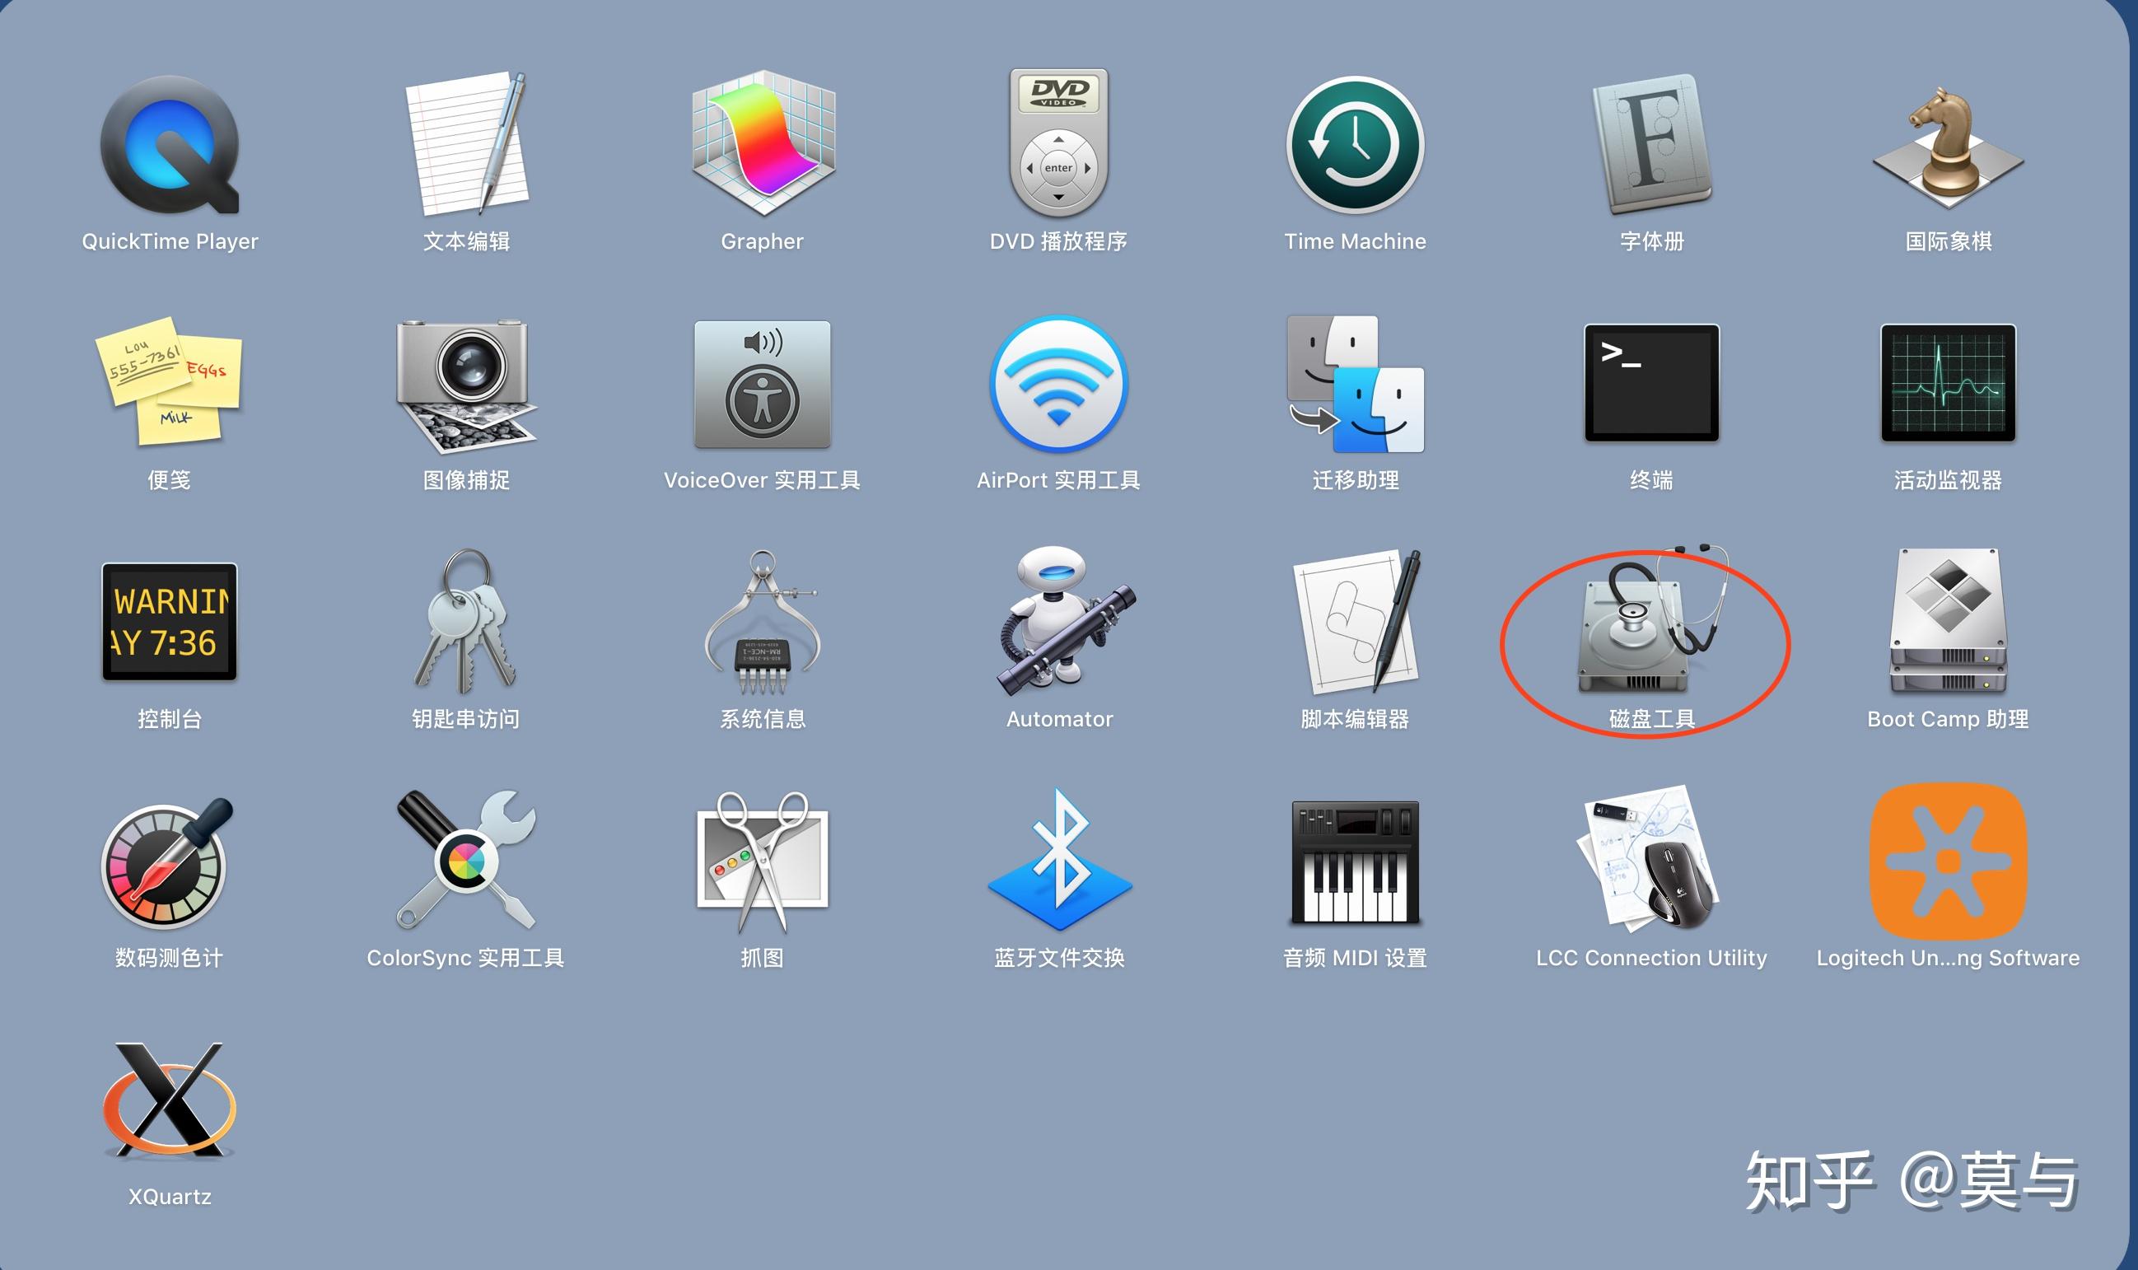This screenshot has height=1270, width=2138.
Task: Click the '磁盘工具' text label
Action: [x=1651, y=719]
